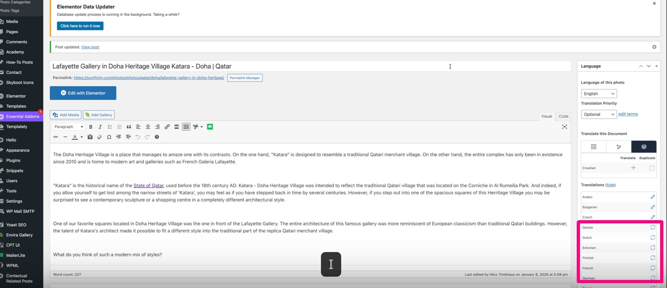This screenshot has width=667, height=288.
Task: Enter distraction-free fullscreen editor mode
Action: (x=564, y=127)
